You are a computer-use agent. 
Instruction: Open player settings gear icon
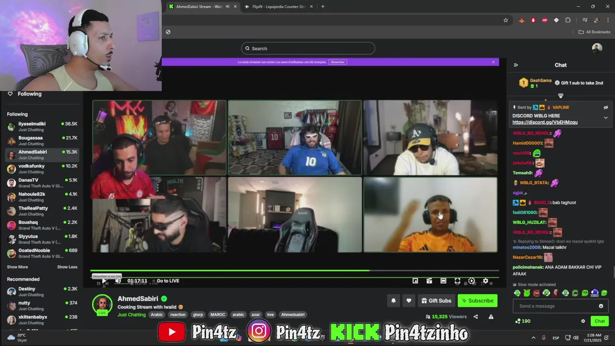click(485, 281)
